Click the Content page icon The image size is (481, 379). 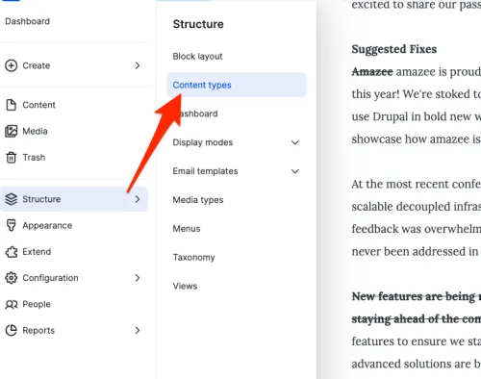pyautogui.click(x=12, y=105)
